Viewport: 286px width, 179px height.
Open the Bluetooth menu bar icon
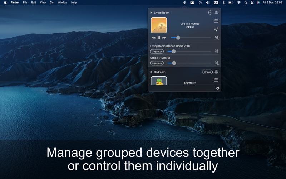[223, 3]
